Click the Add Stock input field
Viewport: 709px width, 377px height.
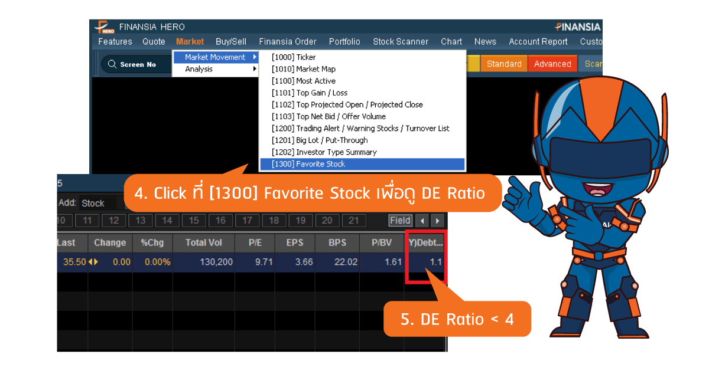point(102,203)
